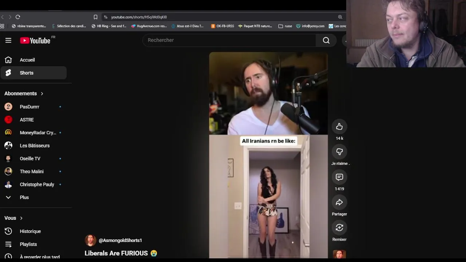This screenshot has width=466, height=262.
Task: Click the site settings icon before the URL
Action: [x=106, y=17]
